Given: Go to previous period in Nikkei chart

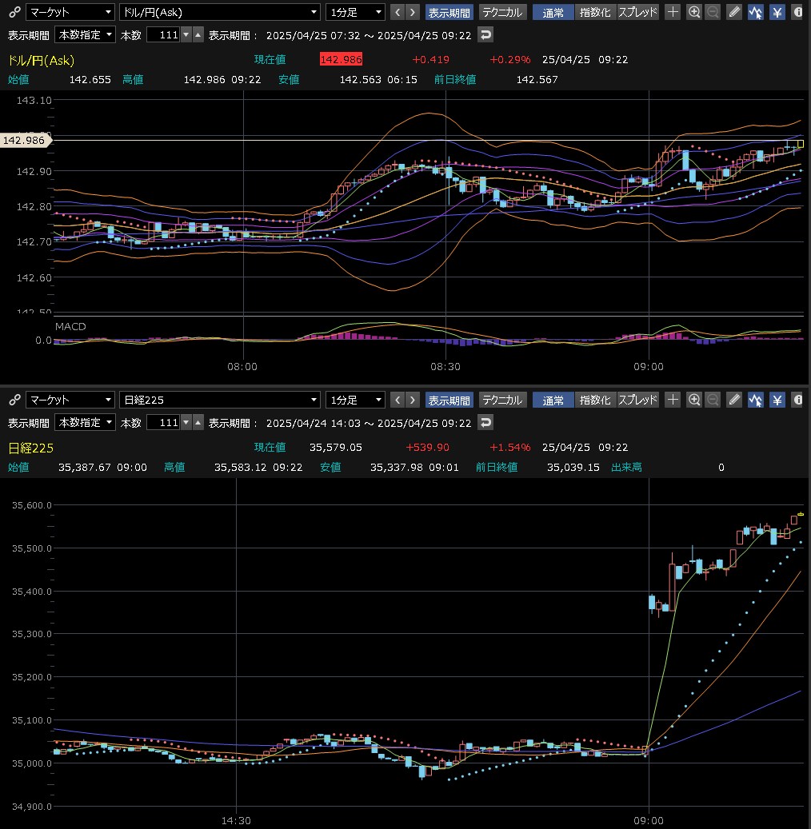Looking at the screenshot, I should click(x=398, y=400).
